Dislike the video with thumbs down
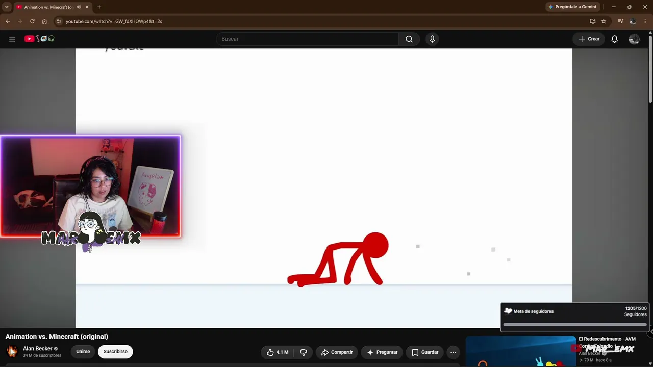Viewport: 653px width, 367px height. 304,352
